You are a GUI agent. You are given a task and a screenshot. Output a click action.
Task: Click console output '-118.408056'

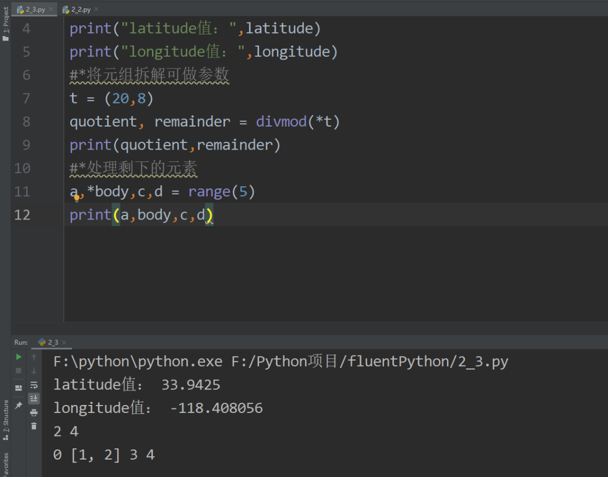[216, 408]
